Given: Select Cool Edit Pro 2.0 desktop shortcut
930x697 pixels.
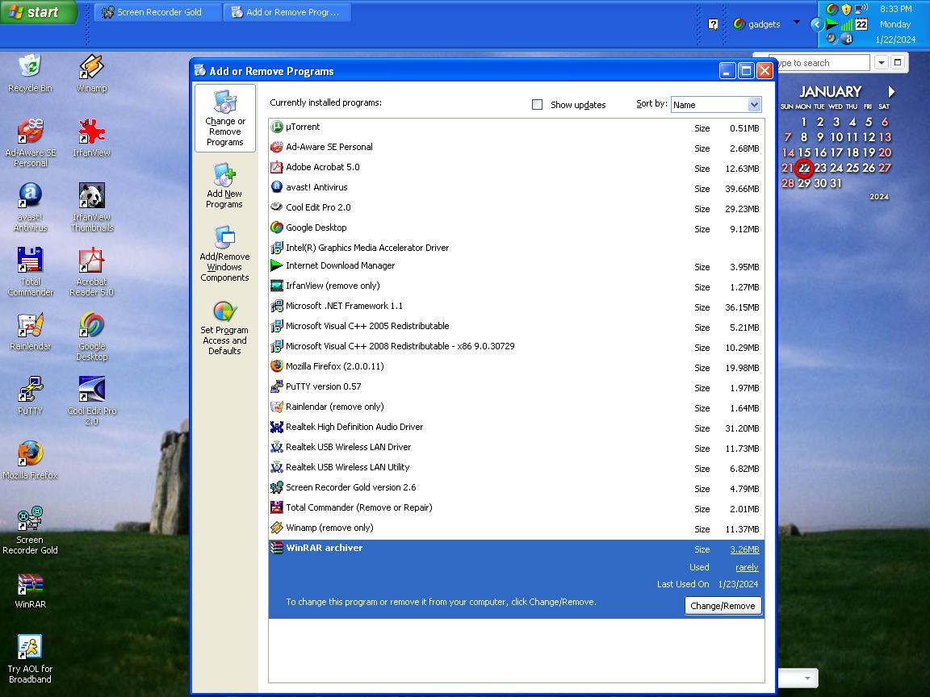Looking at the screenshot, I should pyautogui.click(x=91, y=401).
